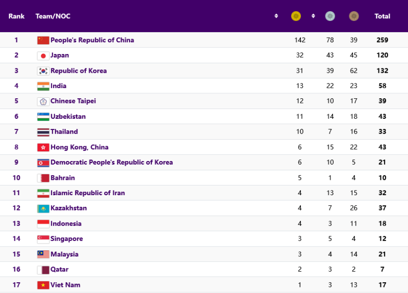Sort by Team/NOC using sort arrows left of gold medal
Image resolution: width=408 pixels, height=293 pixels.
click(x=276, y=16)
